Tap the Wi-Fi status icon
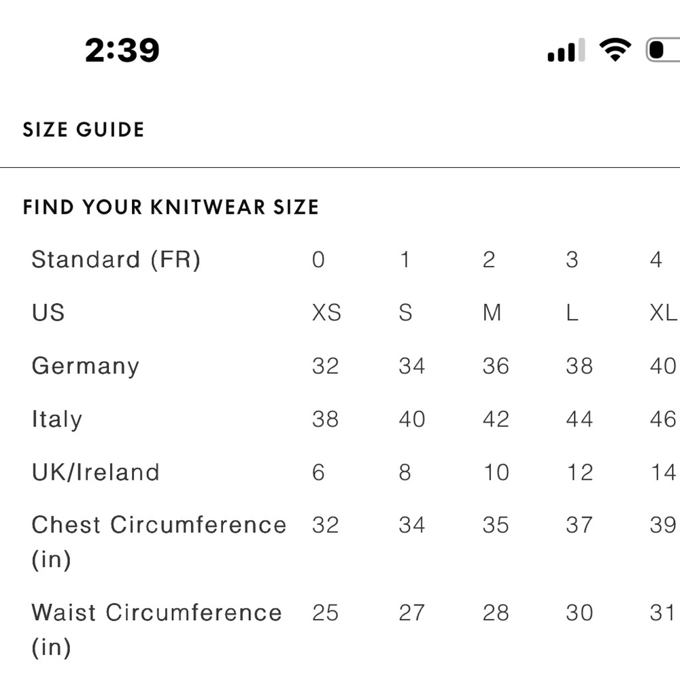Image resolution: width=680 pixels, height=680 pixels. point(615,50)
